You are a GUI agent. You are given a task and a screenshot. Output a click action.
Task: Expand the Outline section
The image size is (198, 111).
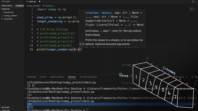click(x=5, y=107)
